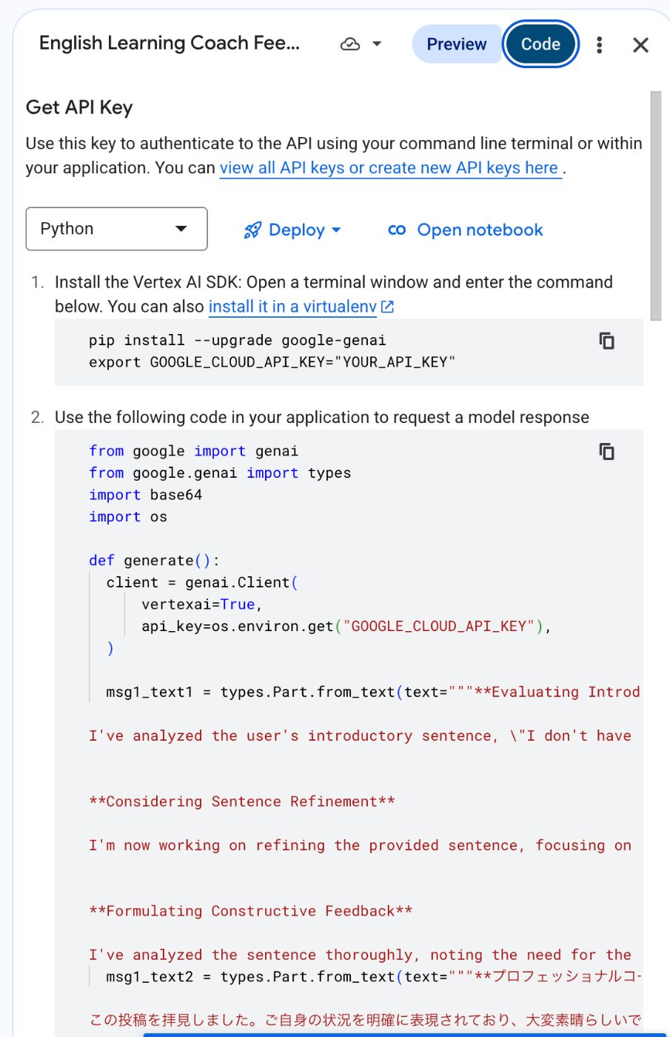Click the external link icon after virtualenv

[387, 307]
